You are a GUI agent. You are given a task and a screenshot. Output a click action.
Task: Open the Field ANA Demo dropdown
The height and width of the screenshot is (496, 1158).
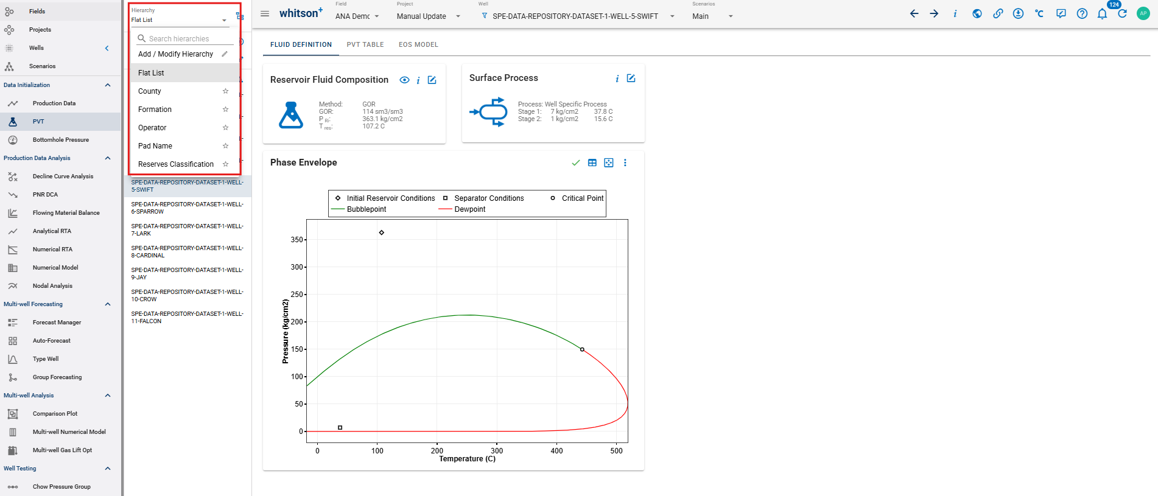(357, 16)
